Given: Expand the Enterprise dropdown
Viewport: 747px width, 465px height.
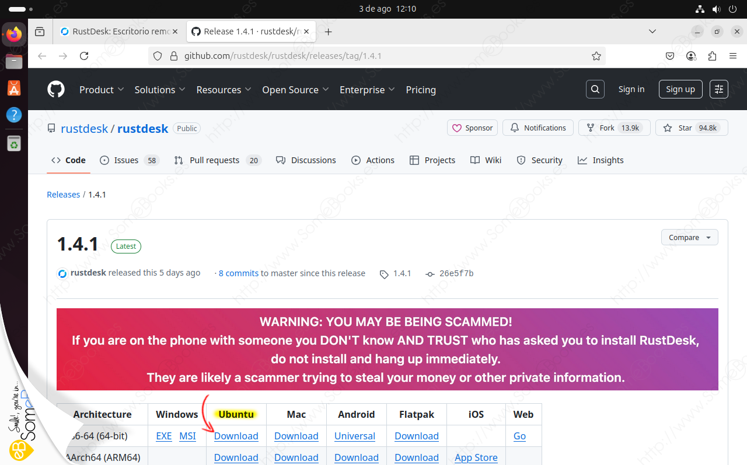Looking at the screenshot, I should [x=368, y=90].
